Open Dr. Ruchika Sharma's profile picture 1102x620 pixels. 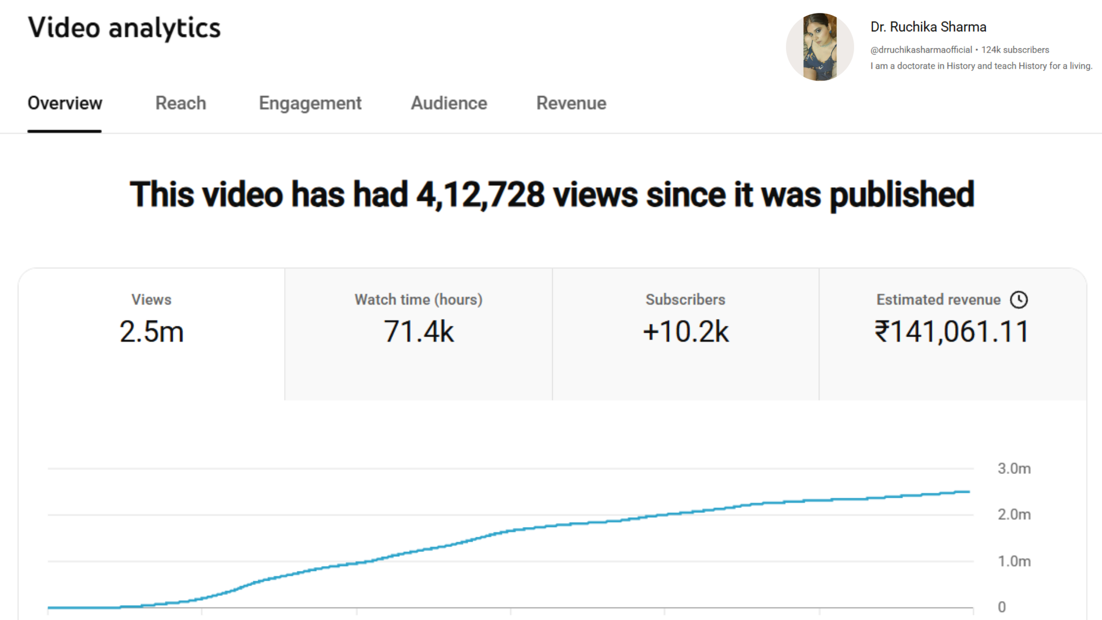[x=820, y=47]
